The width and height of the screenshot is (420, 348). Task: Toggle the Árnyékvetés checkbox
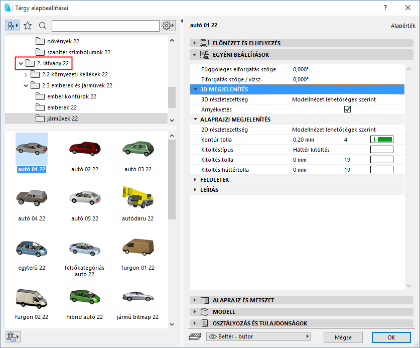click(x=348, y=109)
